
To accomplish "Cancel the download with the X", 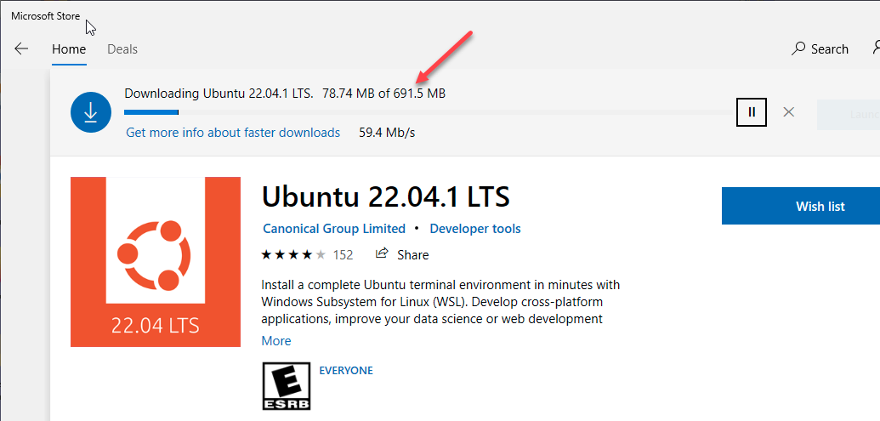I will coord(789,111).
